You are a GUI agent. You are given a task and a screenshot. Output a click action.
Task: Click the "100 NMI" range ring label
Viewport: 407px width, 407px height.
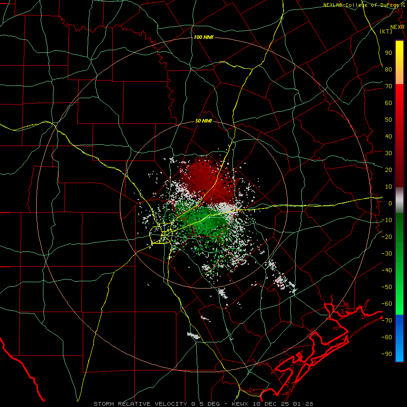(x=203, y=37)
